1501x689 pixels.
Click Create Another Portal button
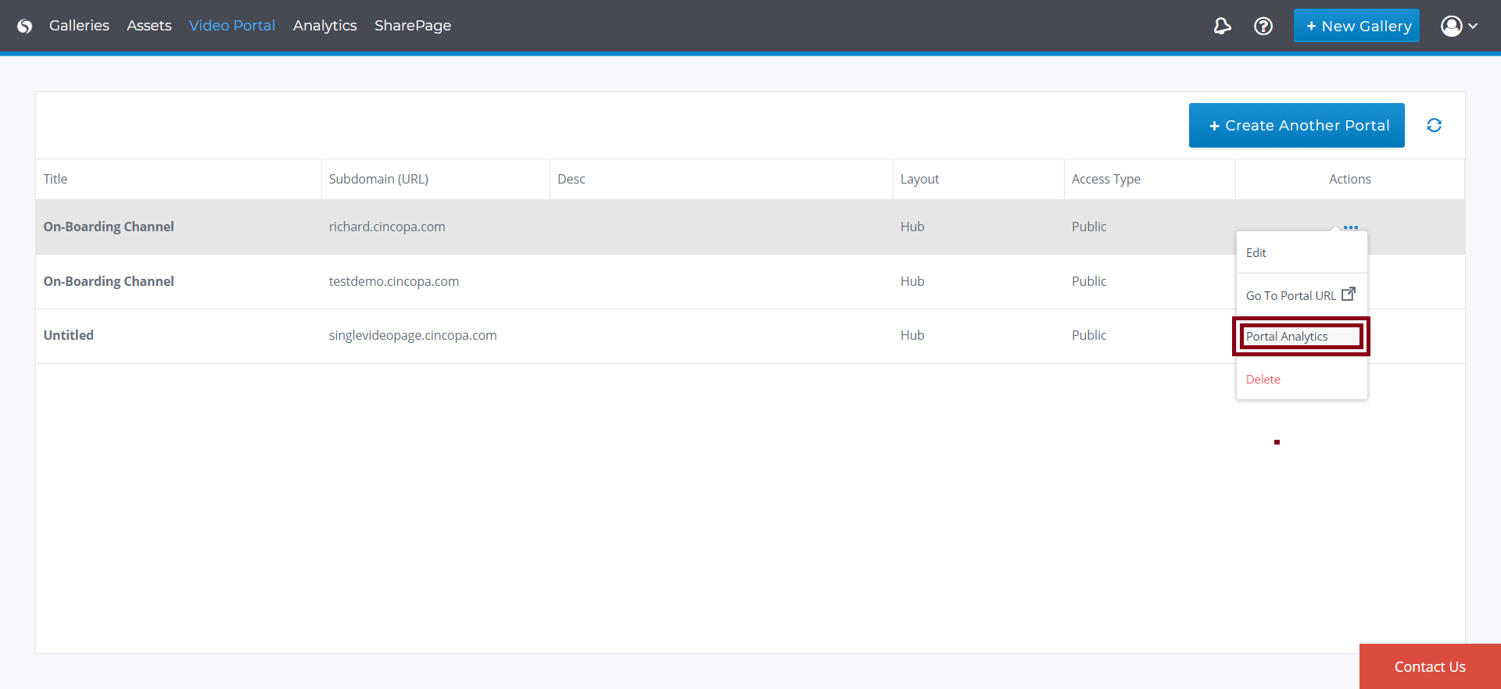tap(1296, 126)
